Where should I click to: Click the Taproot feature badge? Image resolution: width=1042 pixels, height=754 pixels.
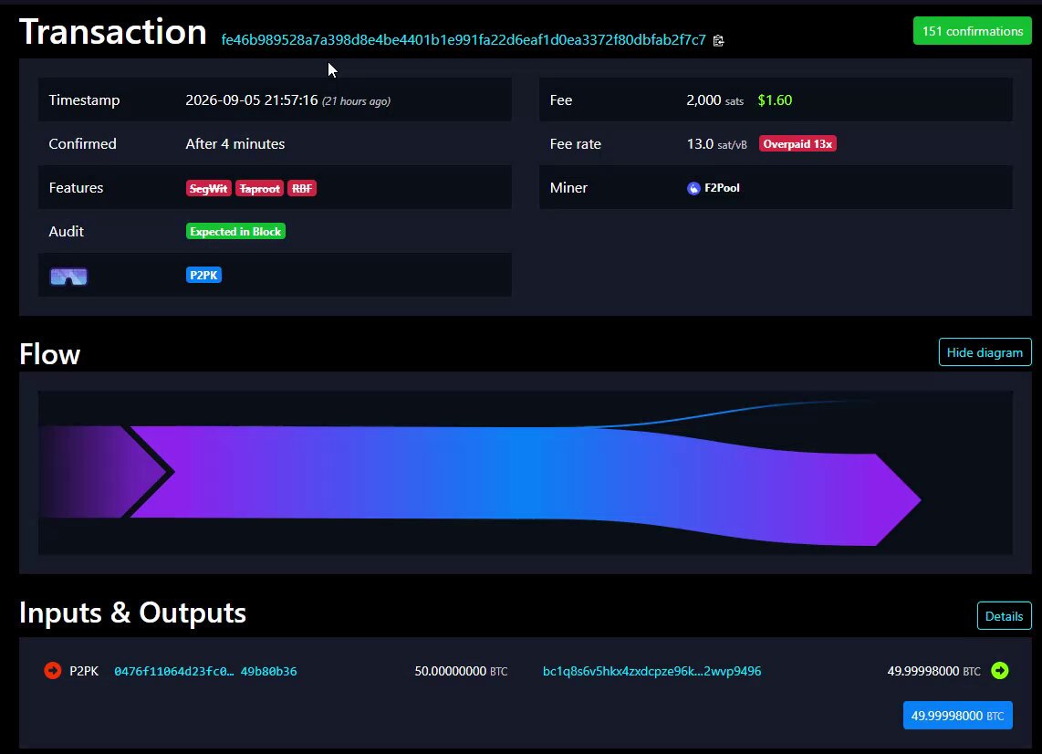259,189
